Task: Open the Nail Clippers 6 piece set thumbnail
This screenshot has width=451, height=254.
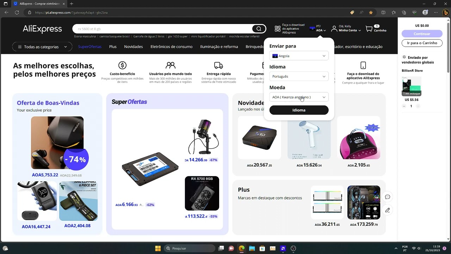Action: [78, 201]
